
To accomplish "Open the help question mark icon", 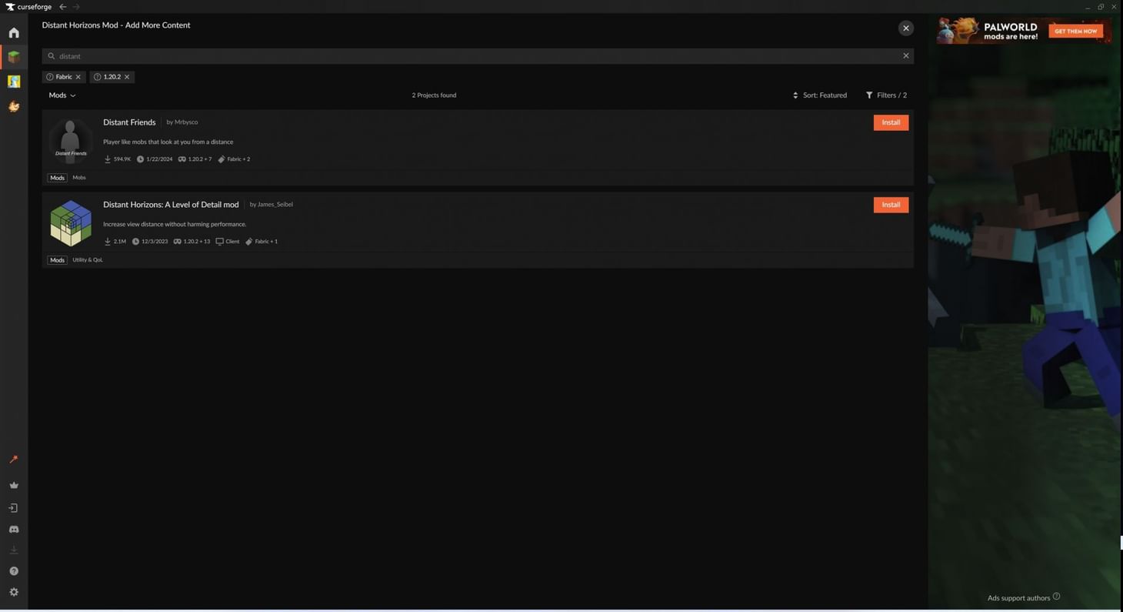I will 14,571.
